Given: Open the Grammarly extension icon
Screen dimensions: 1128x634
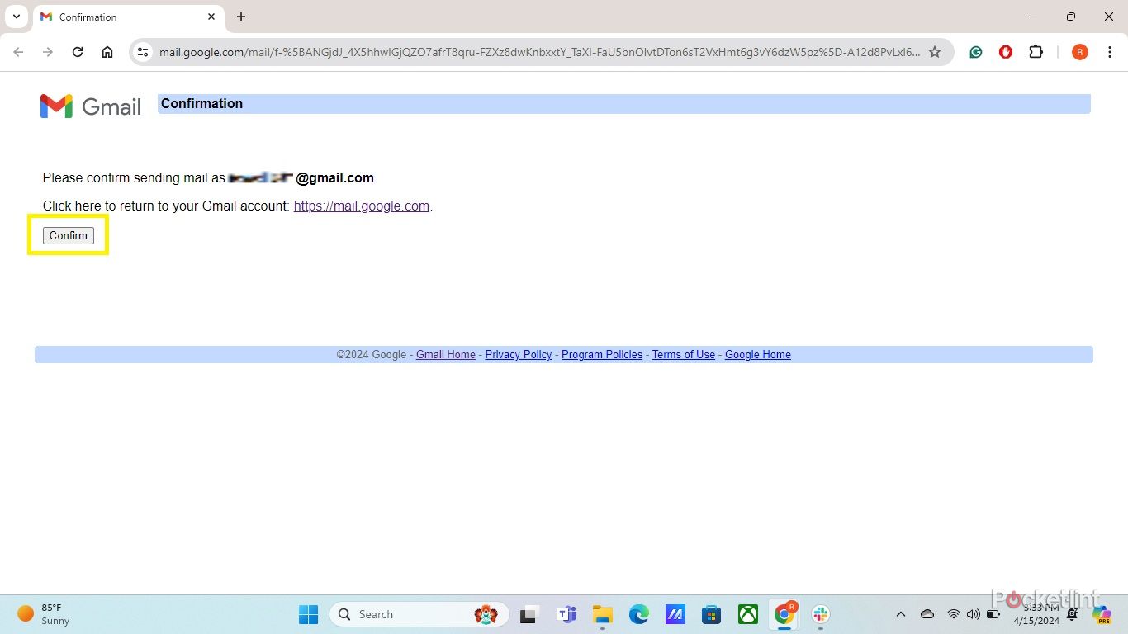Looking at the screenshot, I should click(976, 52).
